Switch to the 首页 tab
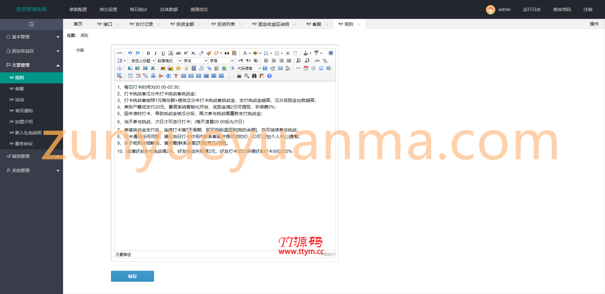605x294 pixels. click(78, 24)
